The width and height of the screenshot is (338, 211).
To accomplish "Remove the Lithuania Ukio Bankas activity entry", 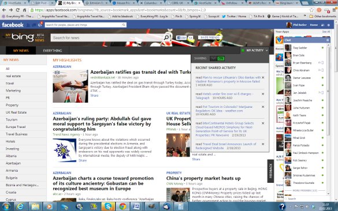I will coord(263,77).
